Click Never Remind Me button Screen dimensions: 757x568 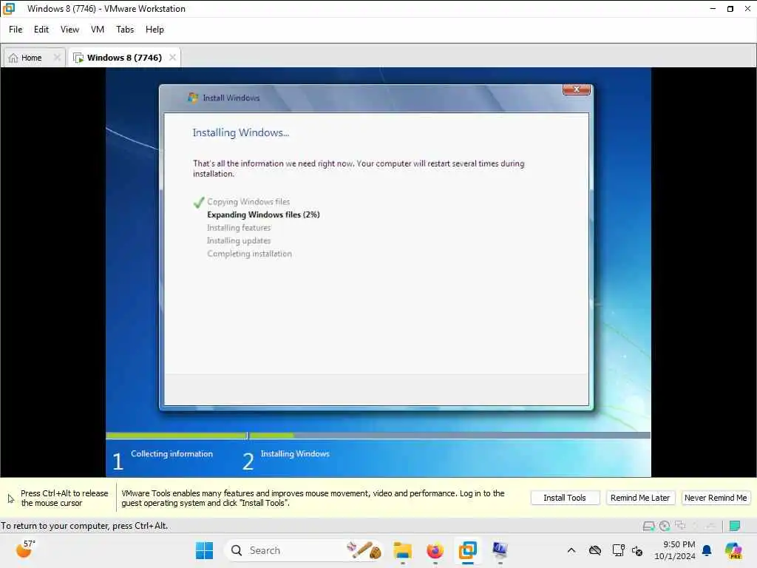[x=716, y=498]
